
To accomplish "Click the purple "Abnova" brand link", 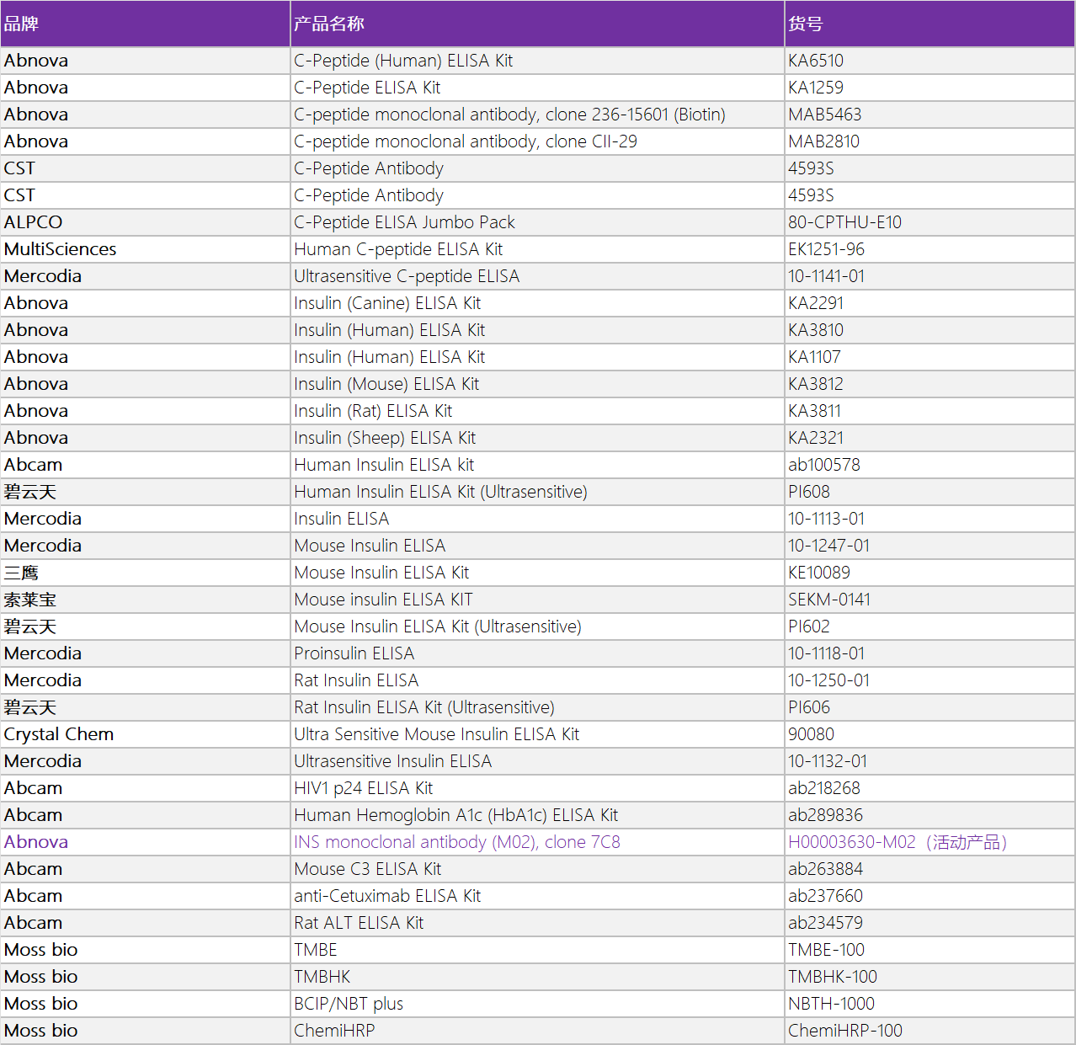I will (36, 842).
